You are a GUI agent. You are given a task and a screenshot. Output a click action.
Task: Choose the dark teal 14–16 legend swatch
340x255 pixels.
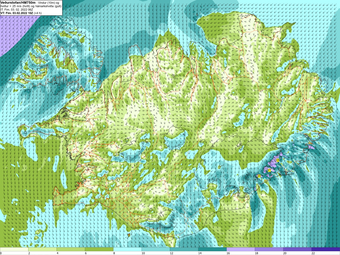[212, 249]
